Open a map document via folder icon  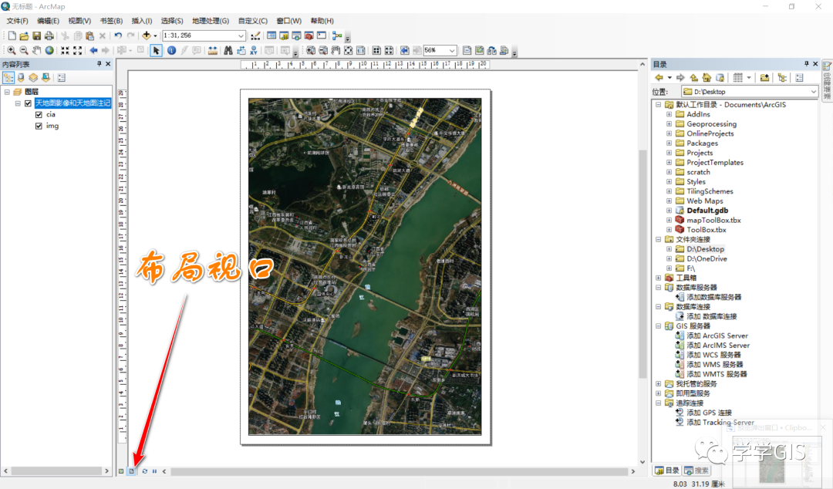[24, 35]
